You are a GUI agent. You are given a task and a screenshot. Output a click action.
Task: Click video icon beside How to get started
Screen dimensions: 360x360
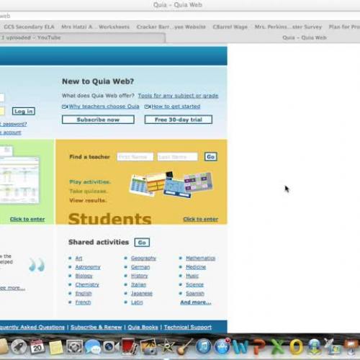click(147, 107)
